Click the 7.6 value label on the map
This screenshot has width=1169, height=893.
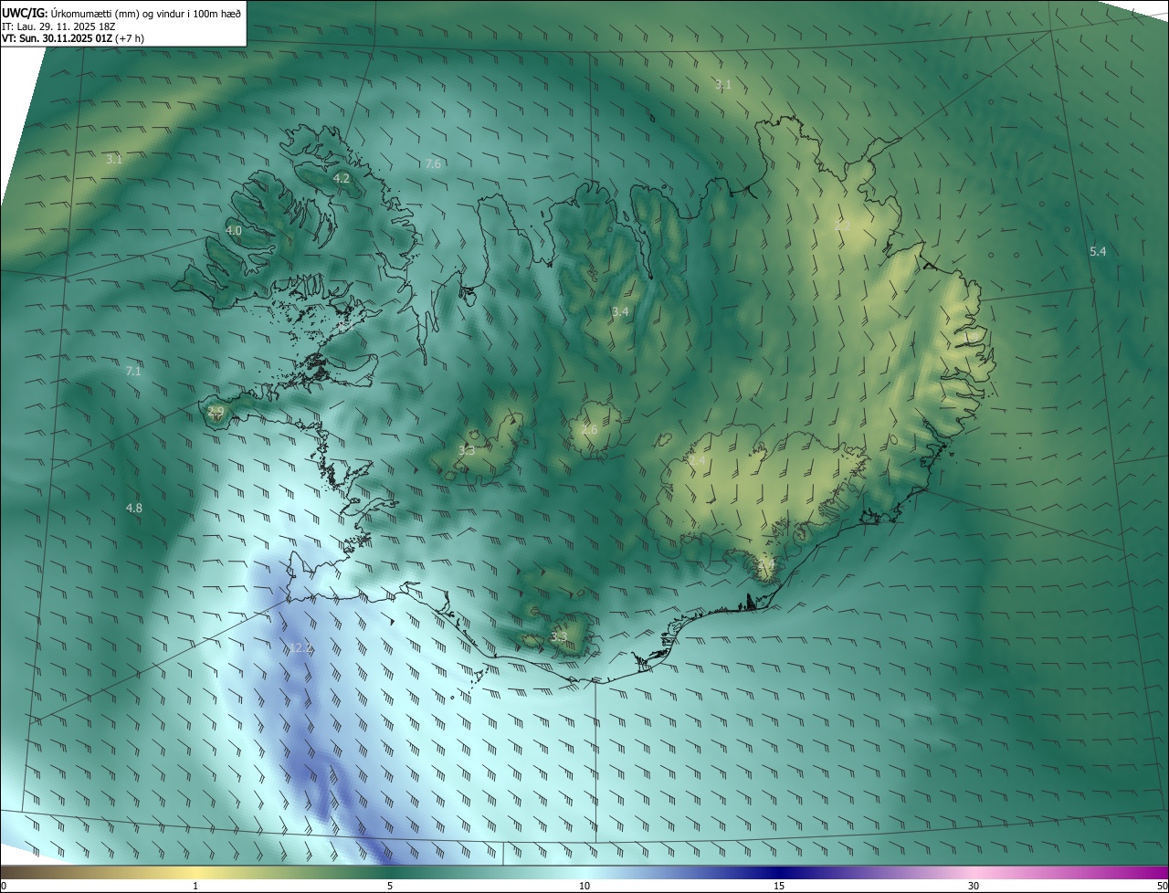click(434, 164)
